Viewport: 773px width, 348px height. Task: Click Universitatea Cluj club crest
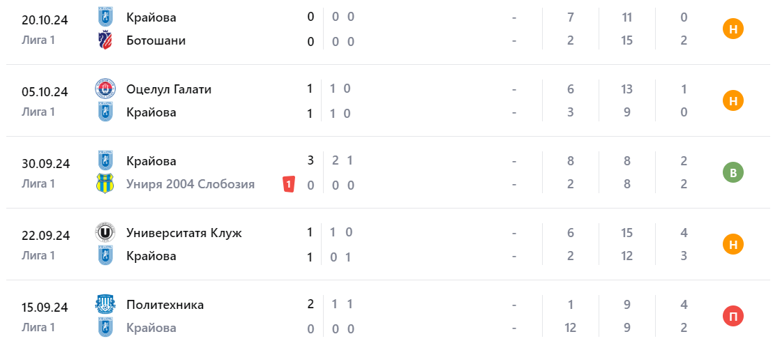105,232
